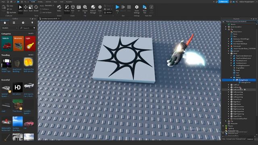
Task: Start Play test with blue arrow
Action: 117,7
